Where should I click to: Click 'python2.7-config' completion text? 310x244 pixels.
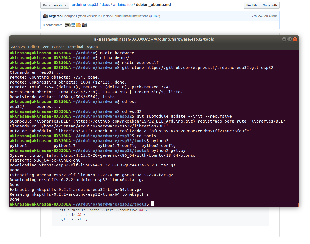117,145
